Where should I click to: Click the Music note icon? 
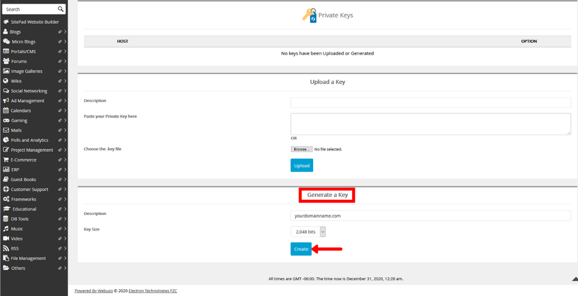pyautogui.click(x=6, y=229)
